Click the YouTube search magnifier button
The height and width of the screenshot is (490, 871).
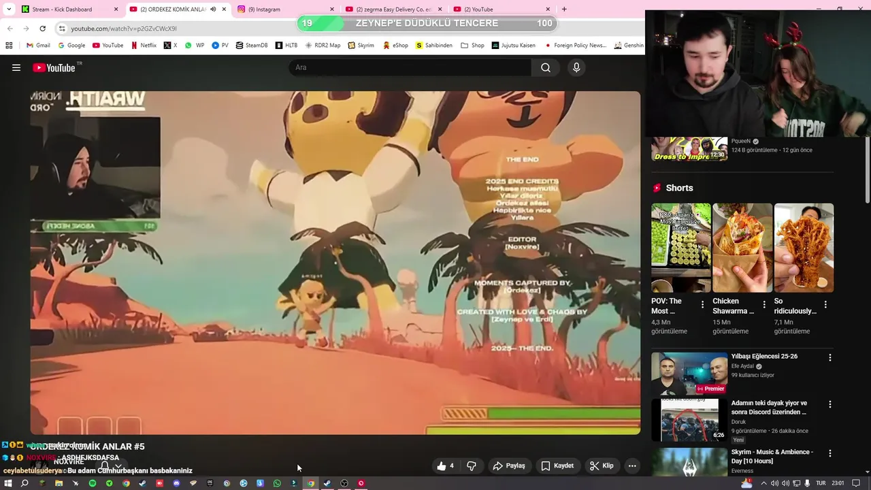point(546,67)
